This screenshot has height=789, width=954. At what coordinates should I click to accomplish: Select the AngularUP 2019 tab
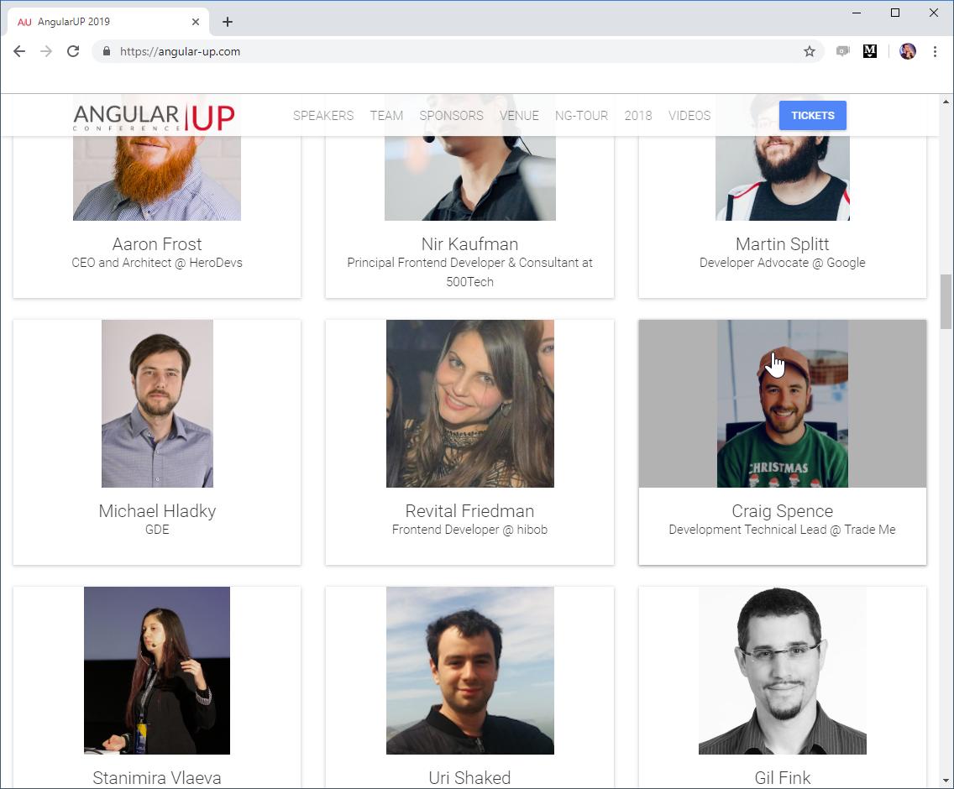tap(108, 22)
